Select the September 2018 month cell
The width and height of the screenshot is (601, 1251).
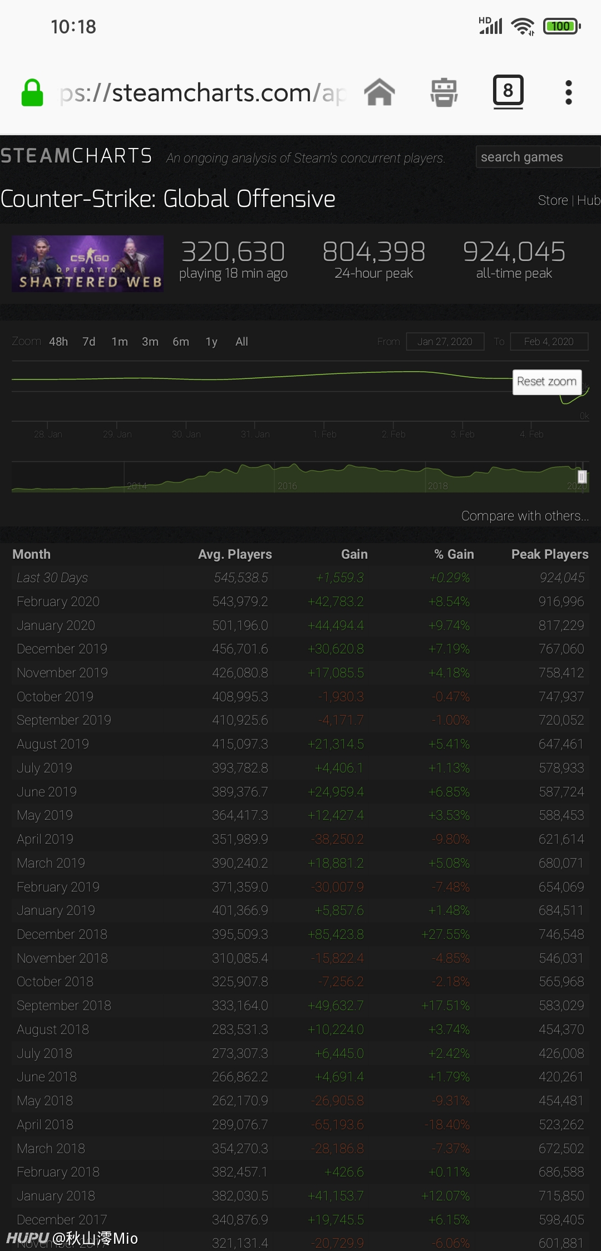64,1006
